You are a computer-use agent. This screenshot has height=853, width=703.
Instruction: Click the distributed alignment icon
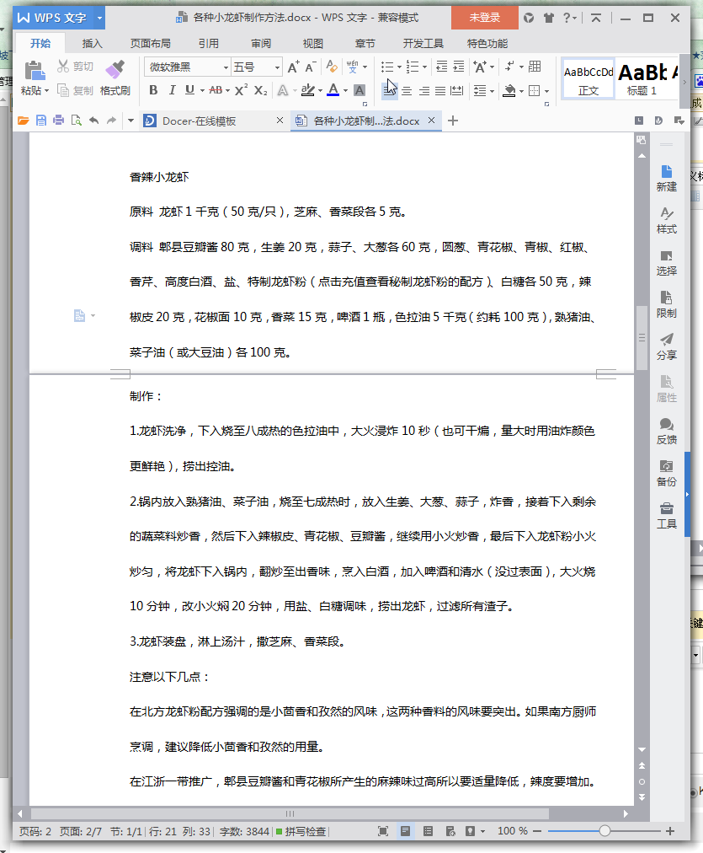click(x=457, y=91)
